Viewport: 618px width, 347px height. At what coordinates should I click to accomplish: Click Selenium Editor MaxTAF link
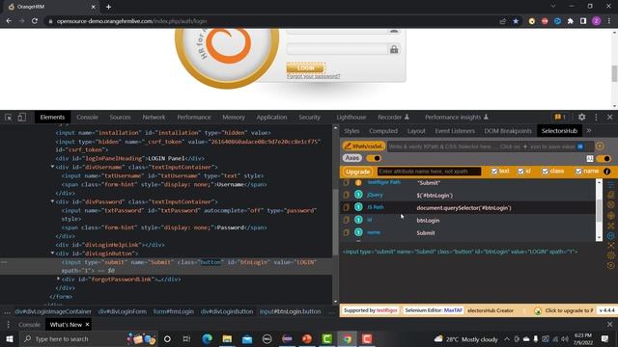pos(434,310)
